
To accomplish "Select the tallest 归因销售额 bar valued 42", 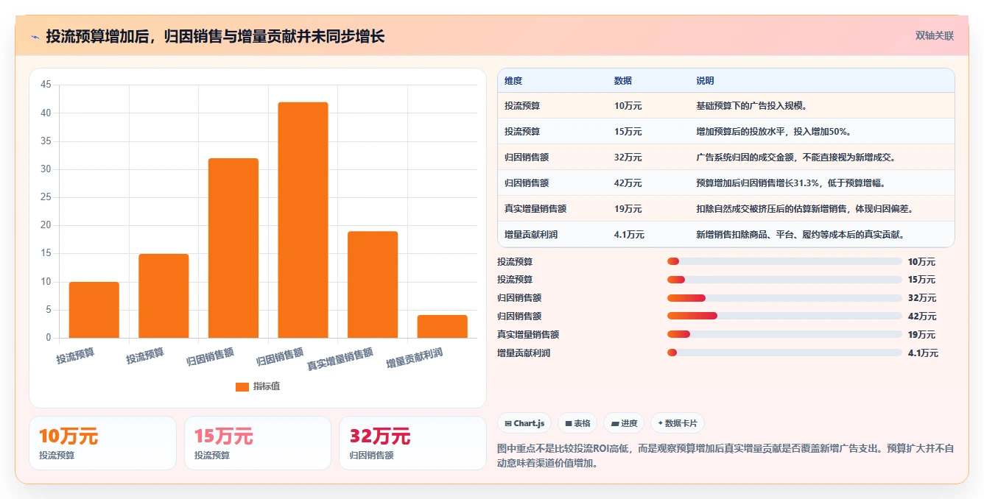I will 303,220.
